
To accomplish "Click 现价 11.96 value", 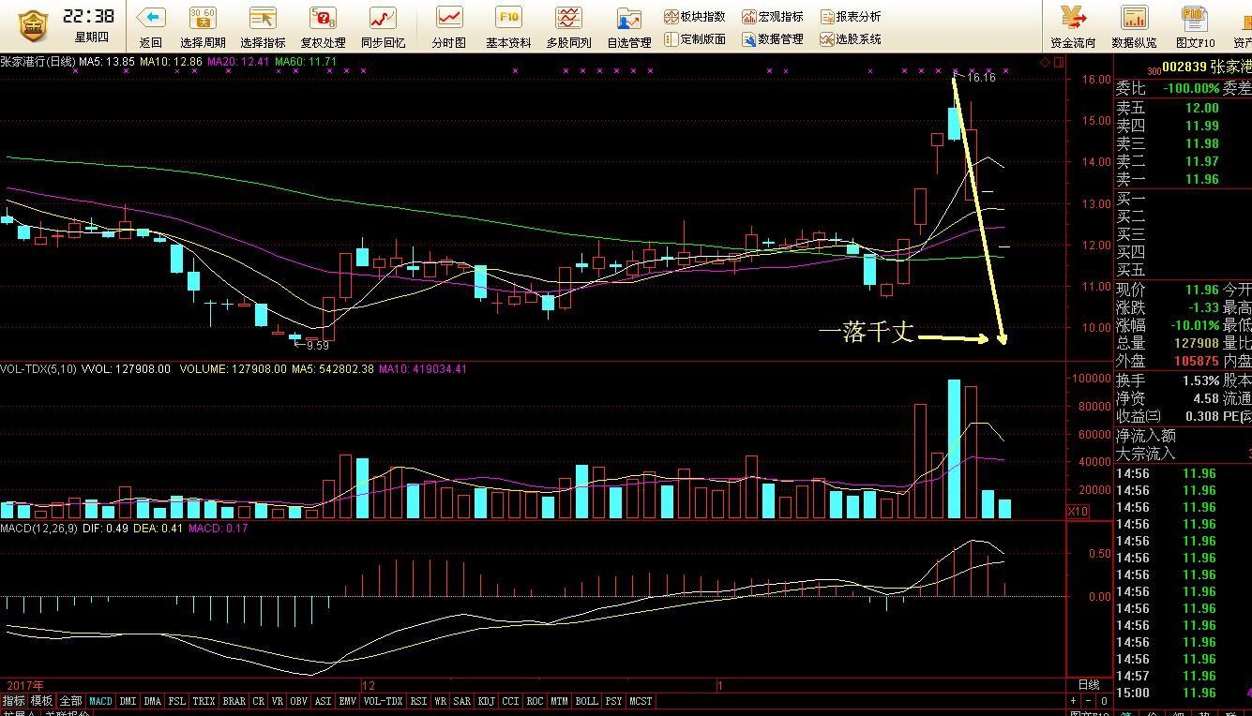I will (1201, 291).
